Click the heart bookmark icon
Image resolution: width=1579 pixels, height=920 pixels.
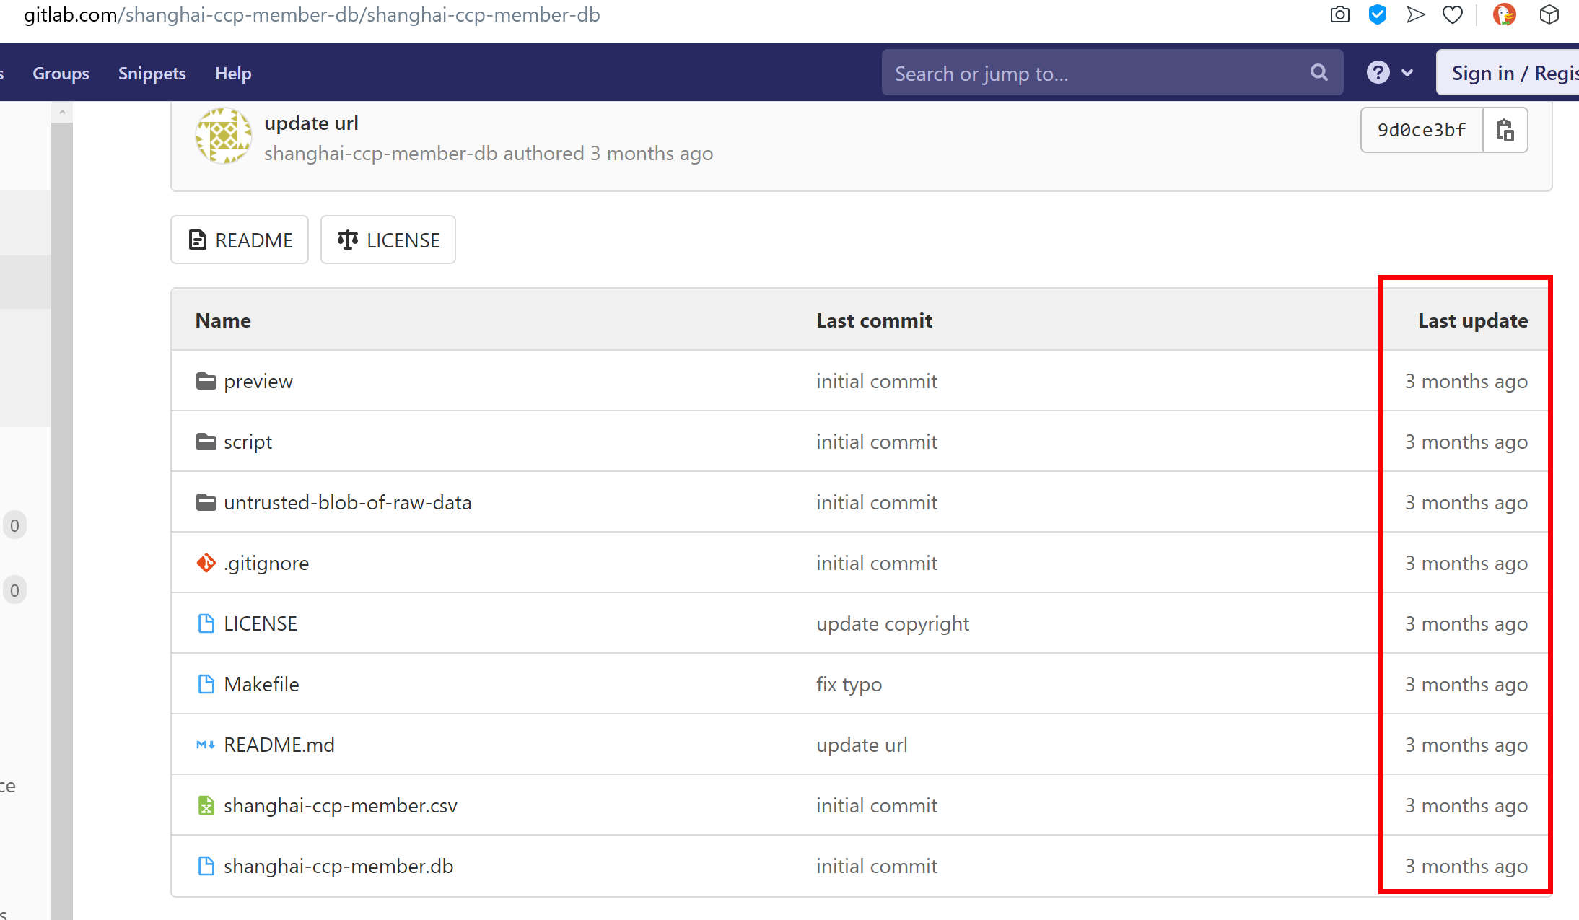point(1453,14)
